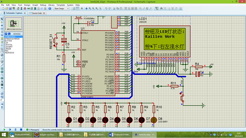This screenshot has width=246, height=138.
Task: Open the Home Page house icon
Action: coord(18,9)
